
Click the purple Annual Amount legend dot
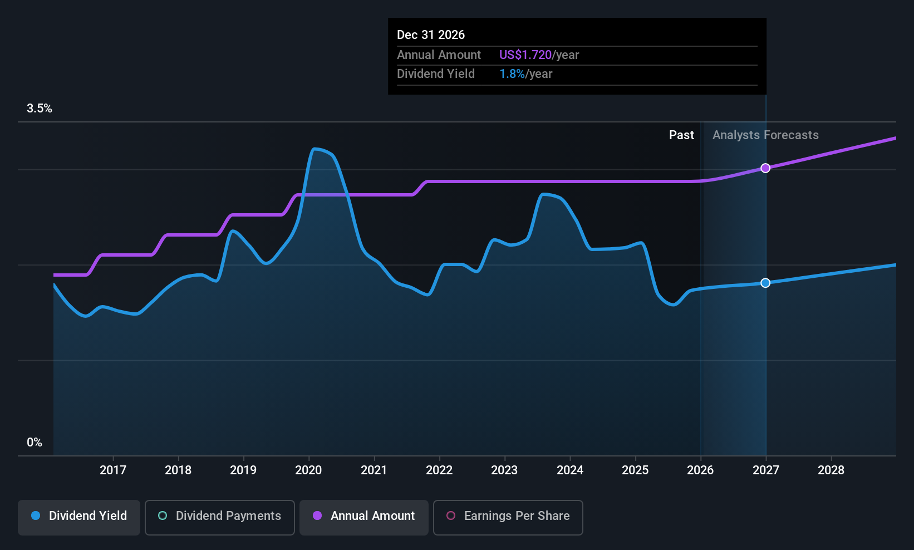pos(317,515)
